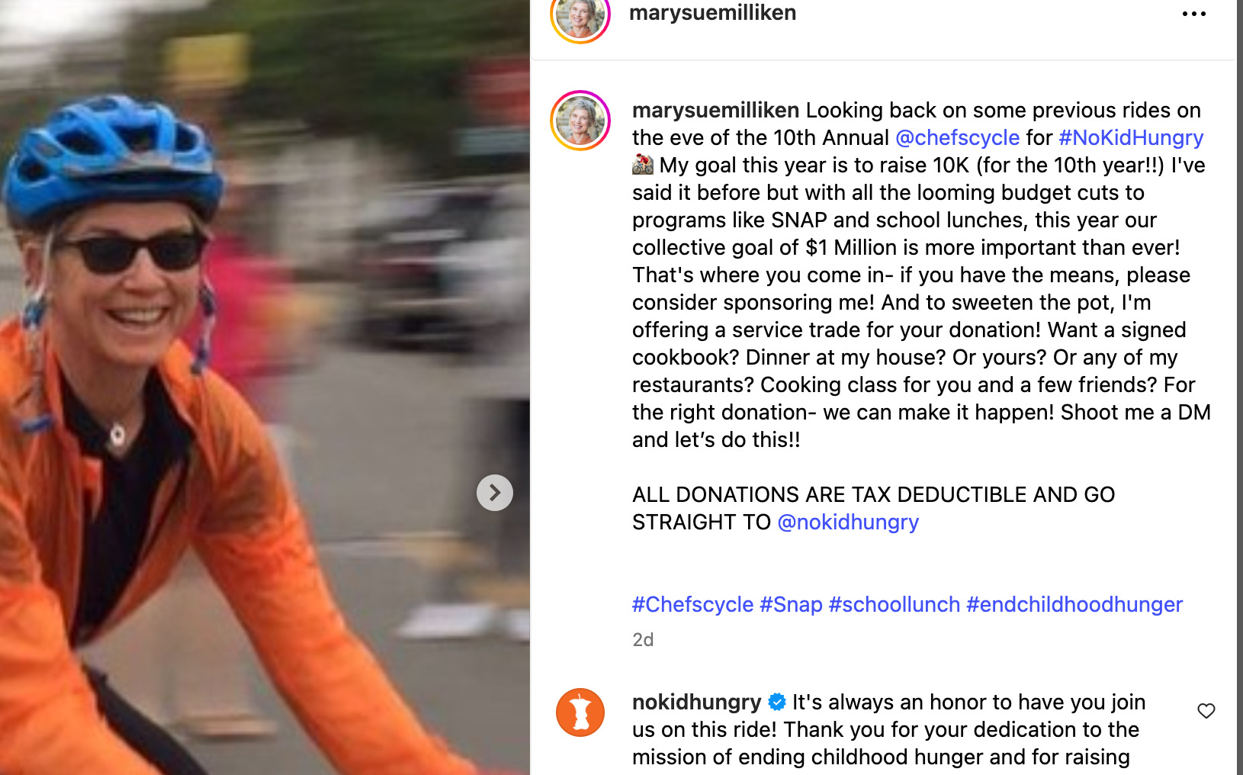The width and height of the screenshot is (1243, 775).
Task: Open marysuemilliken username in the caption
Action: tap(715, 110)
